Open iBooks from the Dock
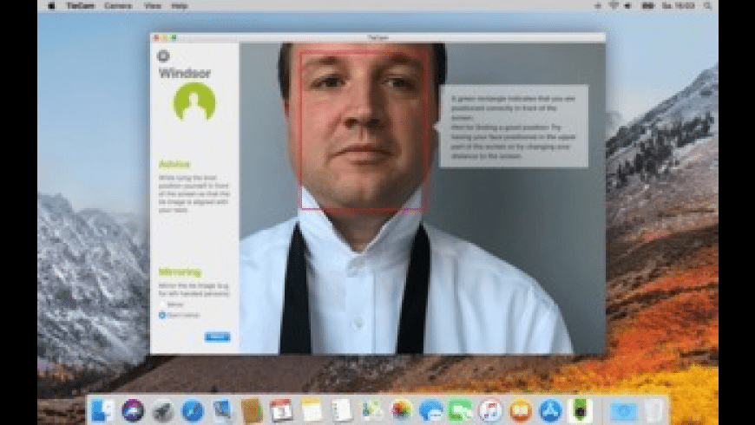The height and width of the screenshot is (425, 755). [x=521, y=410]
